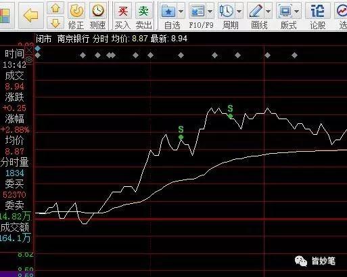Screen dimensions: 347x277
Task: Expand the 自选 dropdown arrow
Action: click(181, 11)
